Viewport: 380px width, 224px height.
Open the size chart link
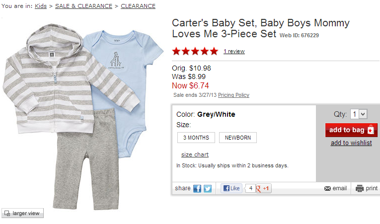coord(195,154)
